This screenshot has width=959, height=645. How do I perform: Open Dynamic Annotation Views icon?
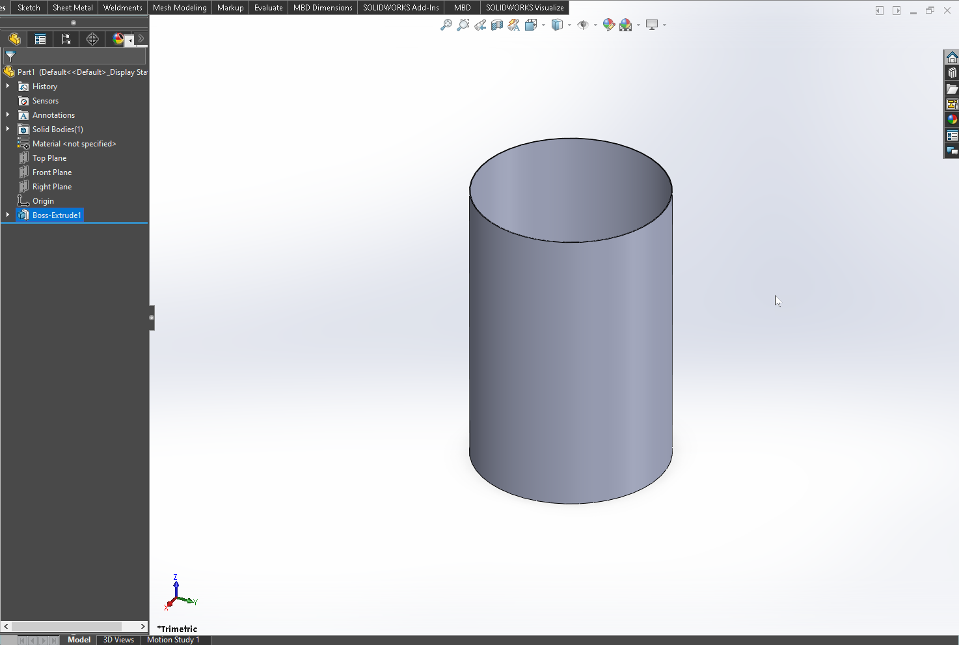coord(514,25)
